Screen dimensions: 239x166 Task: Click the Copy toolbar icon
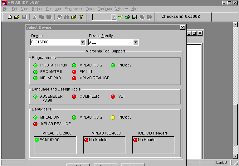pos(41,17)
